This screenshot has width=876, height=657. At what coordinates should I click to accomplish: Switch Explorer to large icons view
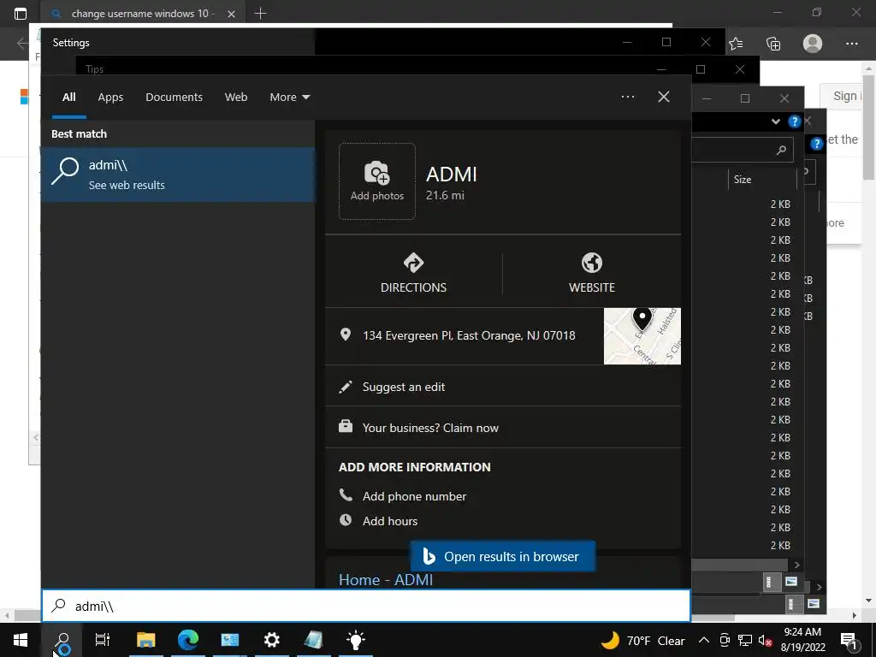click(x=790, y=582)
